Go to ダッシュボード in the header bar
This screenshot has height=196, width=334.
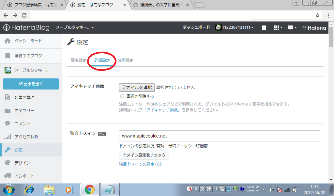click(196, 27)
